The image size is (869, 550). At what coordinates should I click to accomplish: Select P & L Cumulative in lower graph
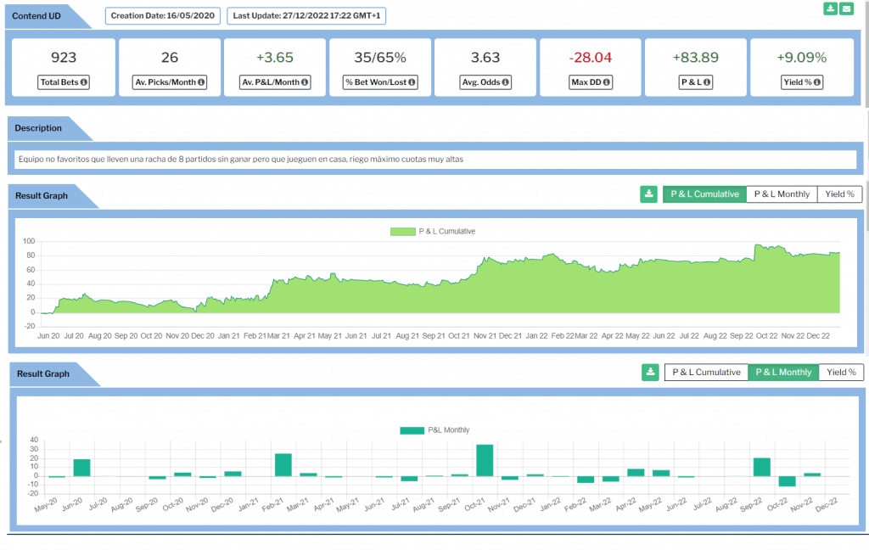pos(705,372)
